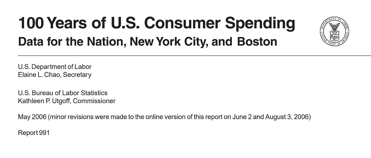Click the "U.S. Department of Labor" line
Image resolution: width=371 pixels, height=158 pixels.
pyautogui.click(x=55, y=67)
